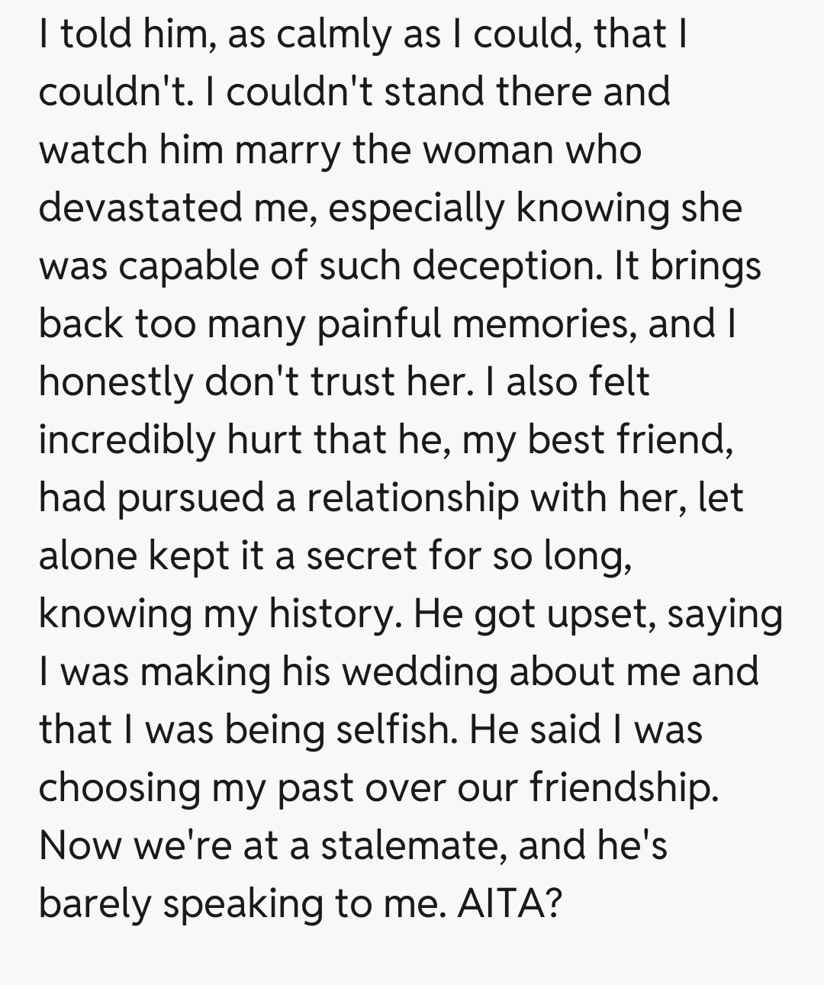Image resolution: width=824 pixels, height=985 pixels.
Task: Click the word 'honestly'
Action: pos(115,381)
